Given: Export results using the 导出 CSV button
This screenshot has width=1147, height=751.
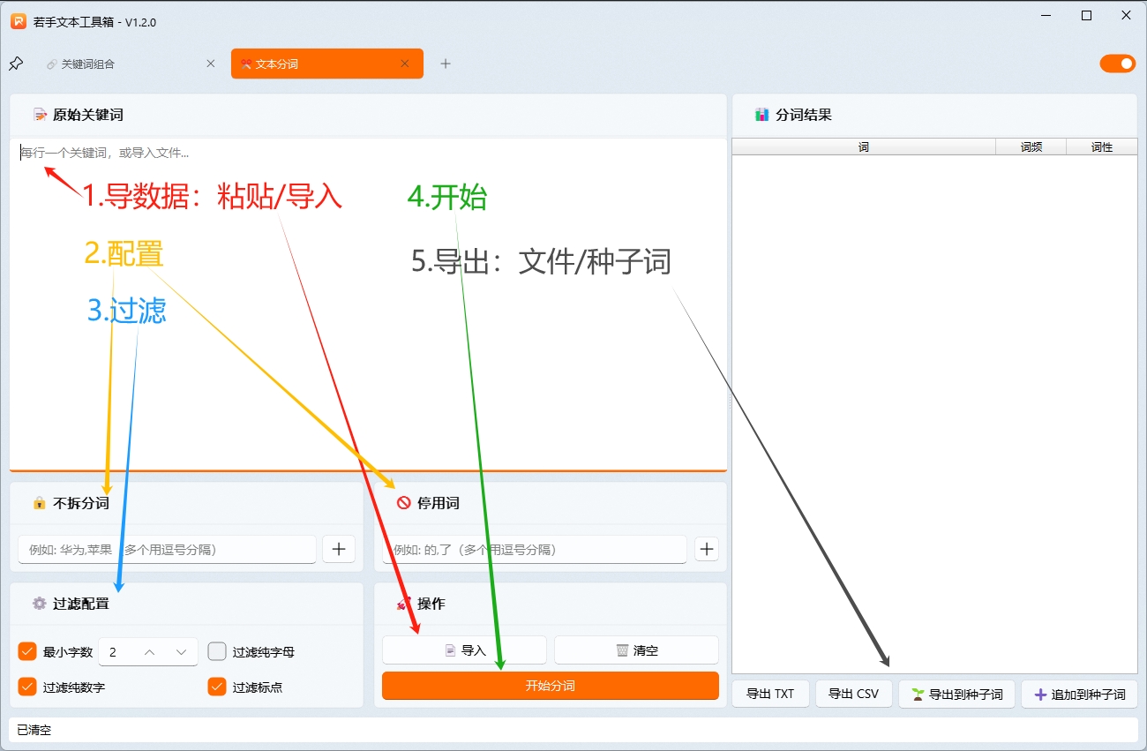Looking at the screenshot, I should click(x=853, y=694).
